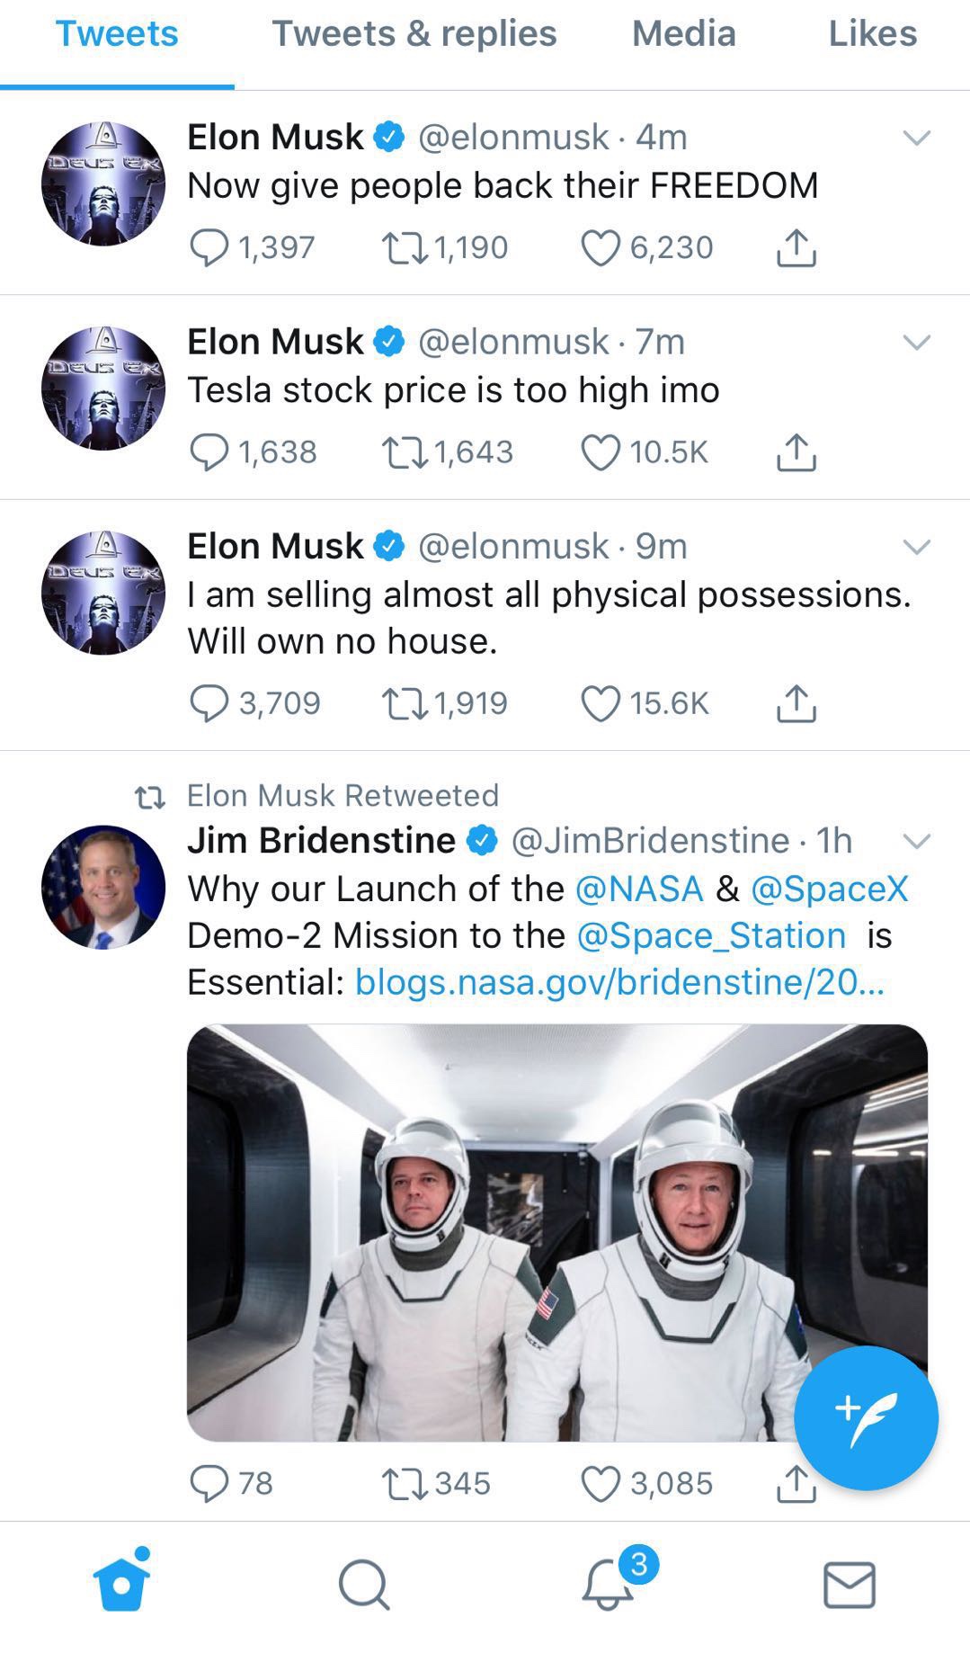Image resolution: width=970 pixels, height=1653 pixels.
Task: Open the @SpaceX mention link
Action: 829,889
